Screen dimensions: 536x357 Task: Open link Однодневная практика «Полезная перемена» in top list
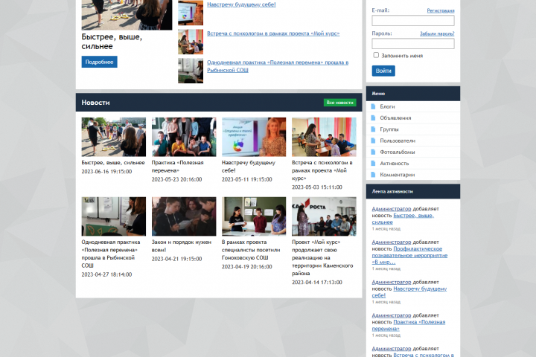click(x=278, y=66)
